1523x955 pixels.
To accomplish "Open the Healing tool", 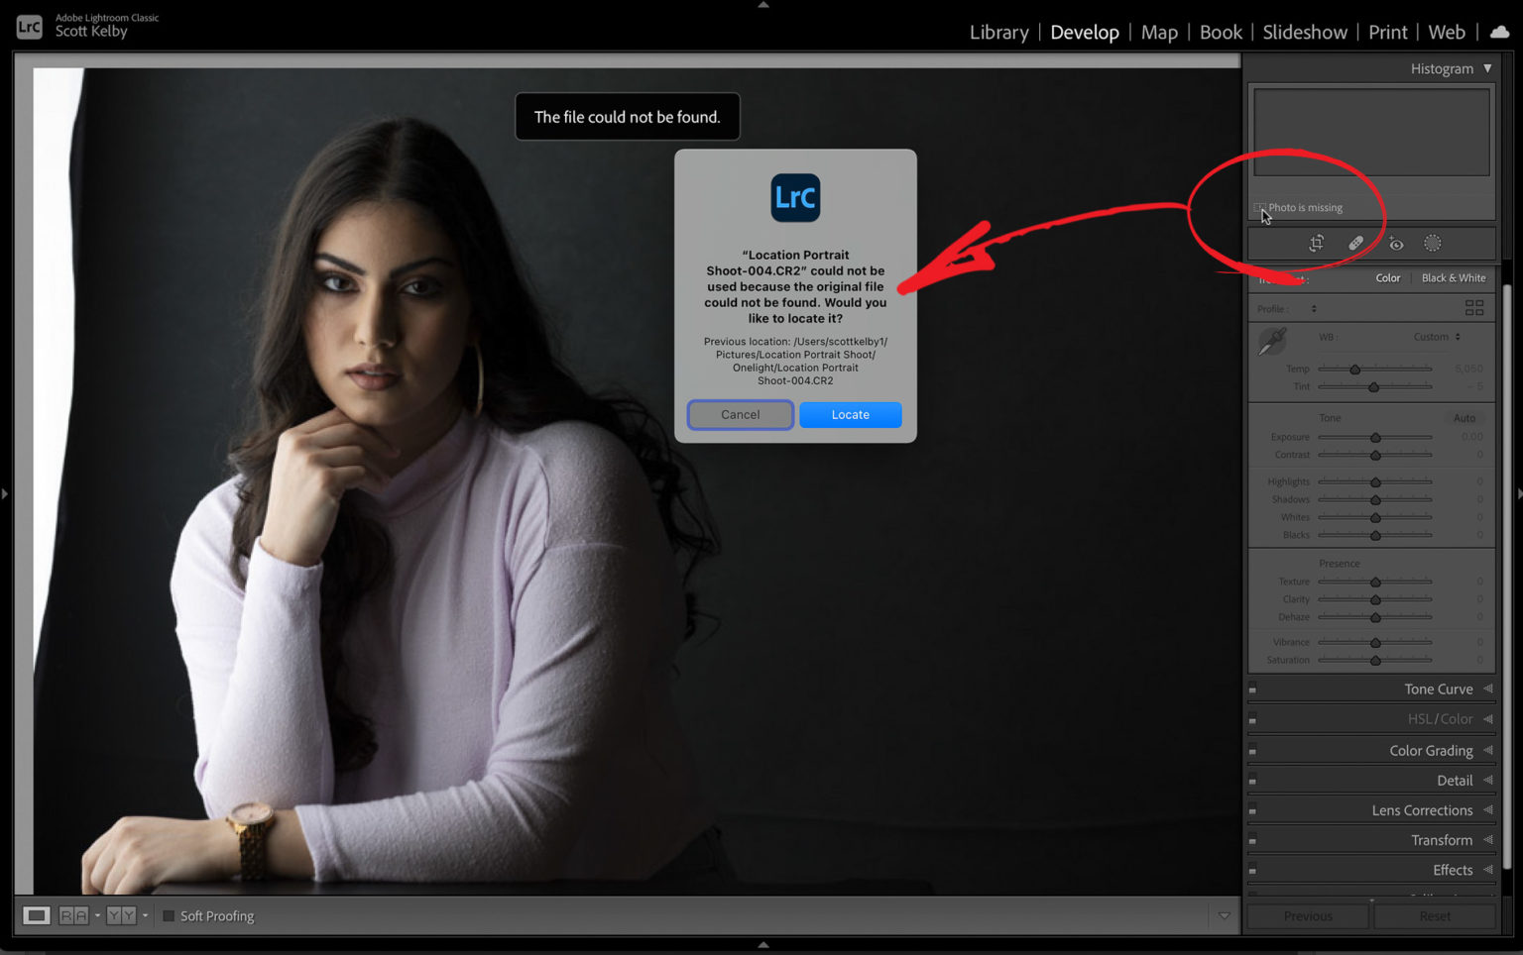I will coord(1355,243).
